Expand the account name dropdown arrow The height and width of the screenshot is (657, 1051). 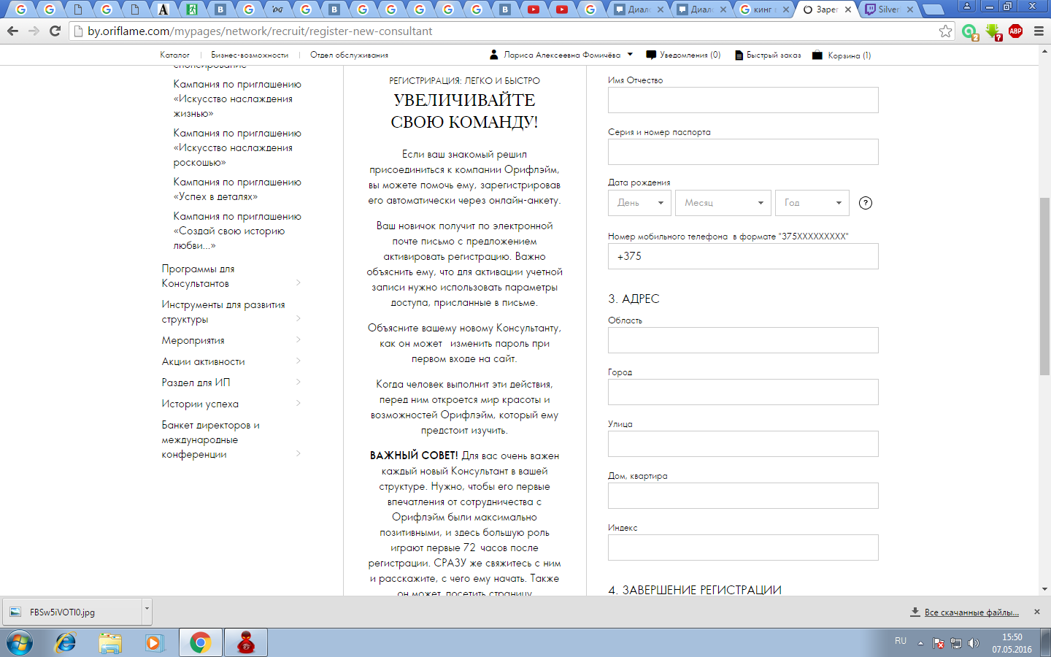(630, 55)
